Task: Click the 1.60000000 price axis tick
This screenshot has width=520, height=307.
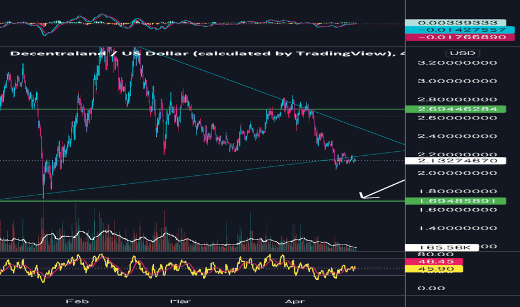Action: tap(458, 210)
